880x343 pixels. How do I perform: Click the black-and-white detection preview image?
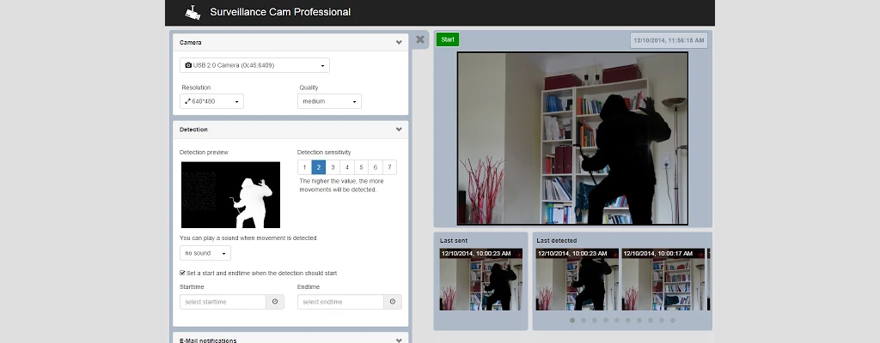230,195
